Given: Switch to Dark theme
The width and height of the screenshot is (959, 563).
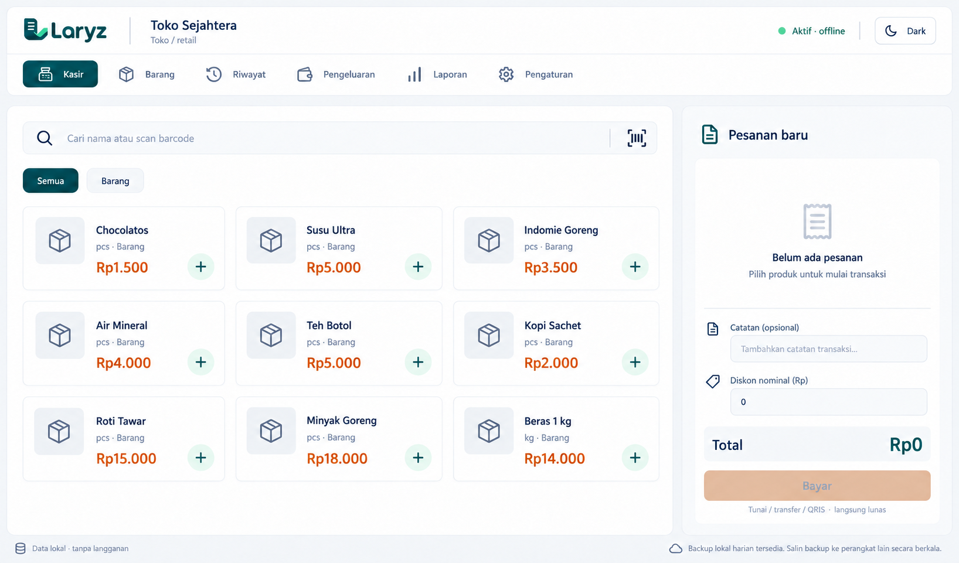Looking at the screenshot, I should 905,31.
